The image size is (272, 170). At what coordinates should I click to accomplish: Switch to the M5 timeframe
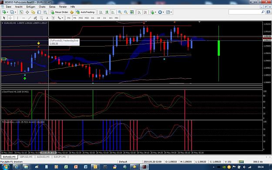coord(75,18)
